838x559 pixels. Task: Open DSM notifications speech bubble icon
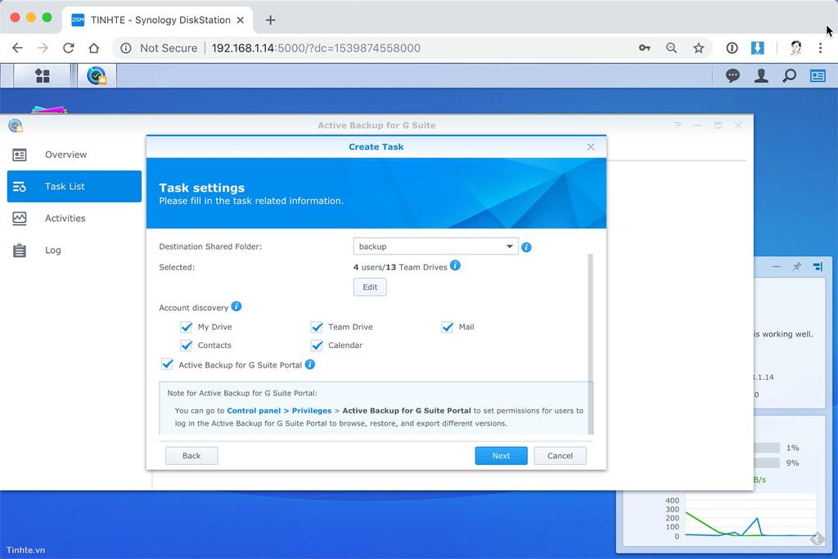click(732, 76)
